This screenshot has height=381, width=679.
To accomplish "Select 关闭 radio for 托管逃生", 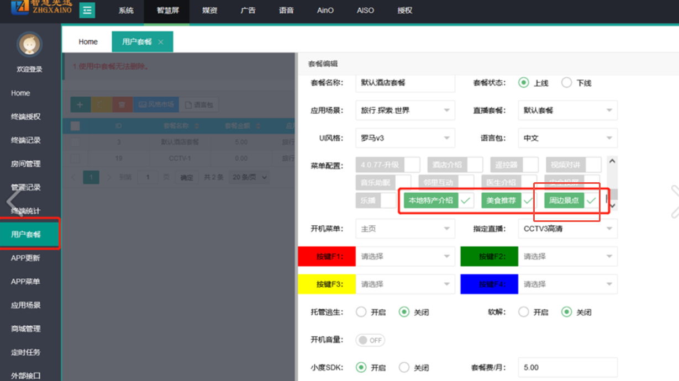I will coord(404,312).
